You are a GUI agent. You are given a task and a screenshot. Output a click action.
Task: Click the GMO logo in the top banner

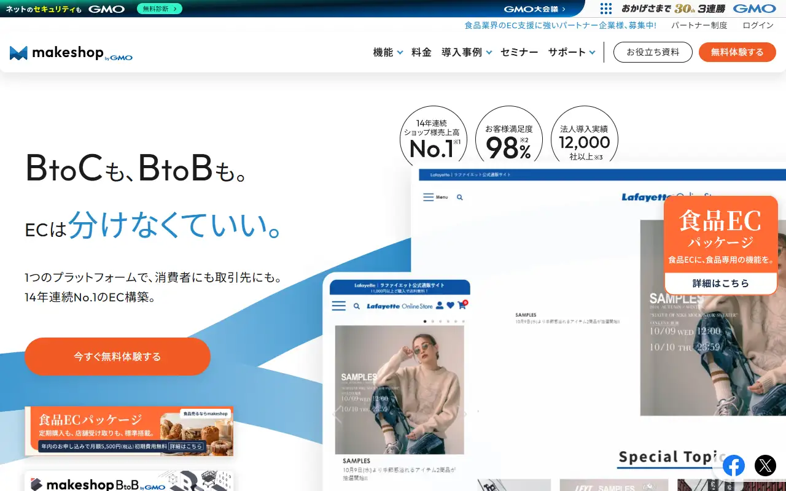pos(106,9)
